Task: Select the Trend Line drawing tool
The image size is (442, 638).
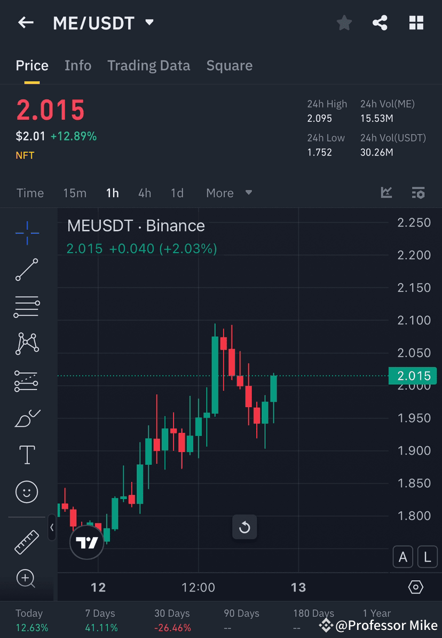Action: coord(27,270)
